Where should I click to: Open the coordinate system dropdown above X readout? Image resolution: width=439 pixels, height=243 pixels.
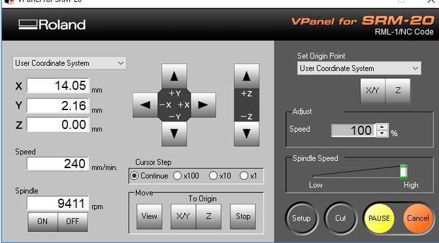pyautogui.click(x=69, y=63)
